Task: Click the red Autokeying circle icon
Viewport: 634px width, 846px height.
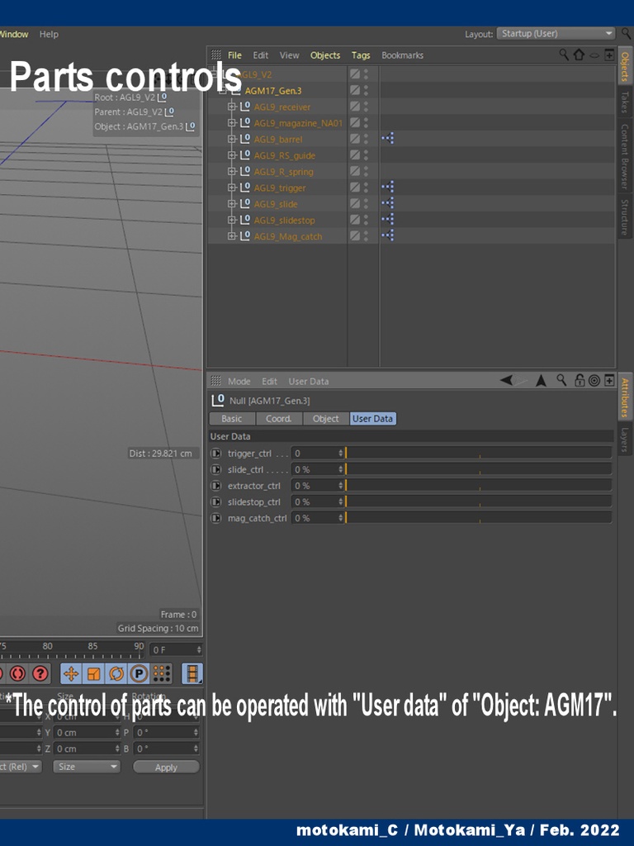Action: tap(17, 673)
